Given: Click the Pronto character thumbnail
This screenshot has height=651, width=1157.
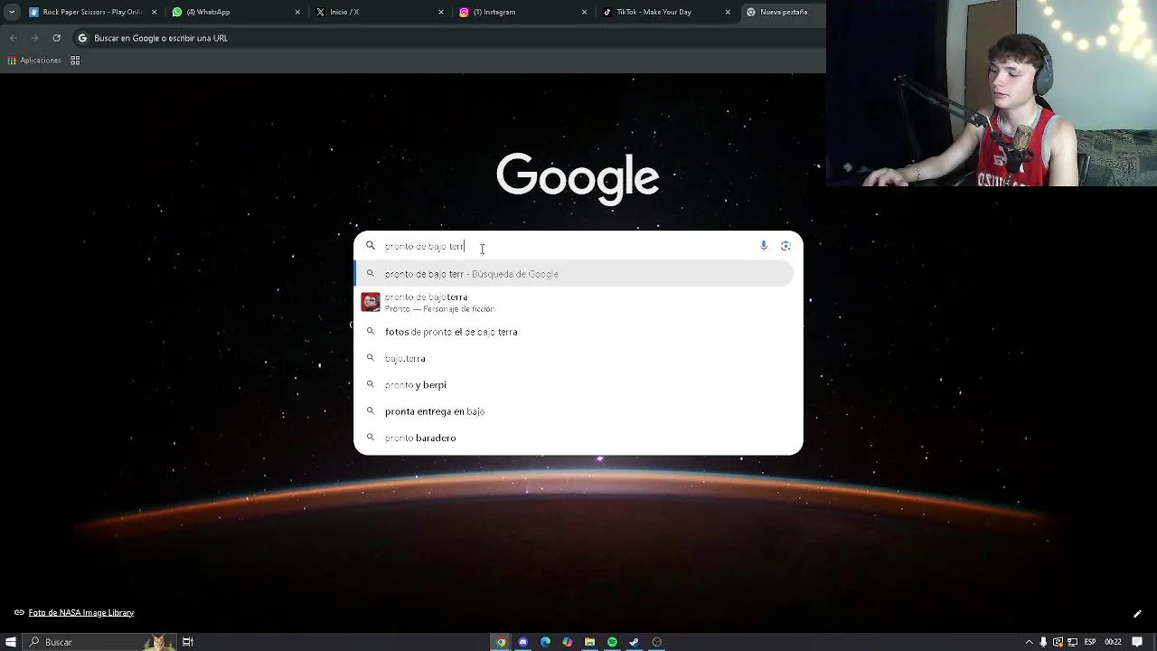Looking at the screenshot, I should point(371,302).
